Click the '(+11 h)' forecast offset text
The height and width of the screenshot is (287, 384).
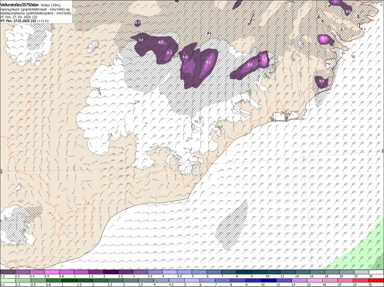point(43,21)
